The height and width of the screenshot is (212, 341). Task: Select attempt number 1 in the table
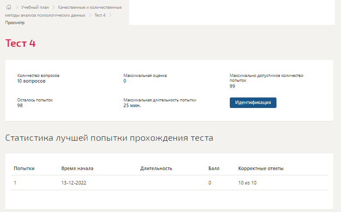[x=15, y=183]
